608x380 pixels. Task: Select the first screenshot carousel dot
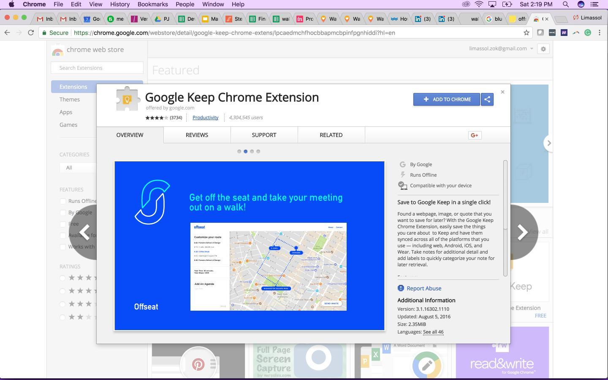239,151
